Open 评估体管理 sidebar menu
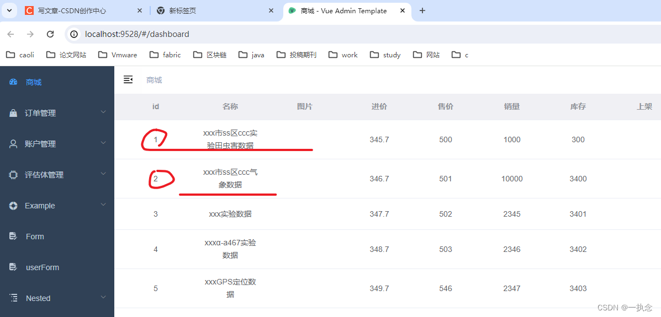Screen dimensions: 661x317 click(x=57, y=175)
